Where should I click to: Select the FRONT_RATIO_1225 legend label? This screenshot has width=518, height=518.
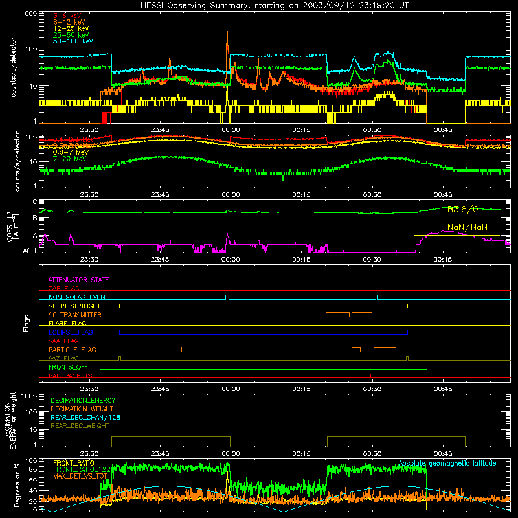(84, 470)
